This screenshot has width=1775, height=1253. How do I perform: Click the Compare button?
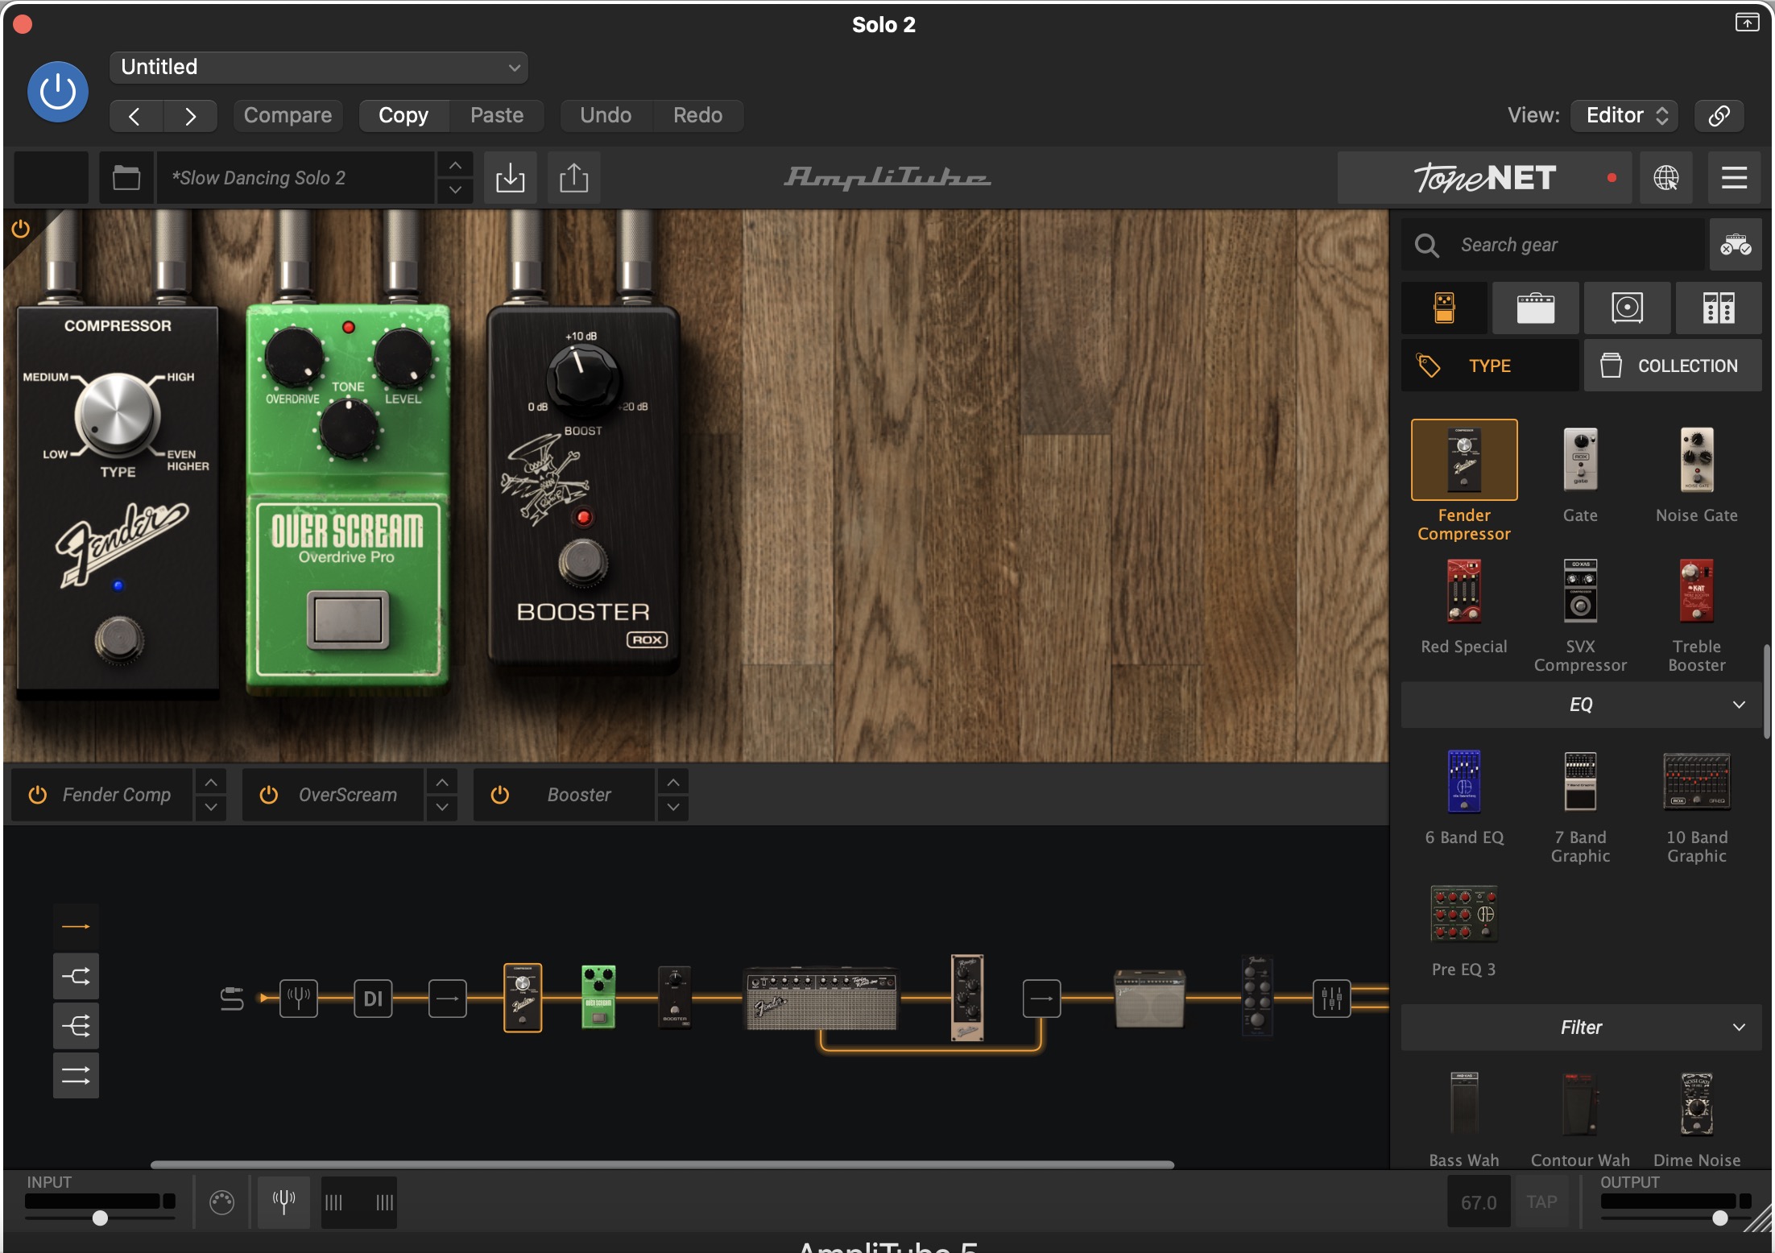(x=288, y=116)
